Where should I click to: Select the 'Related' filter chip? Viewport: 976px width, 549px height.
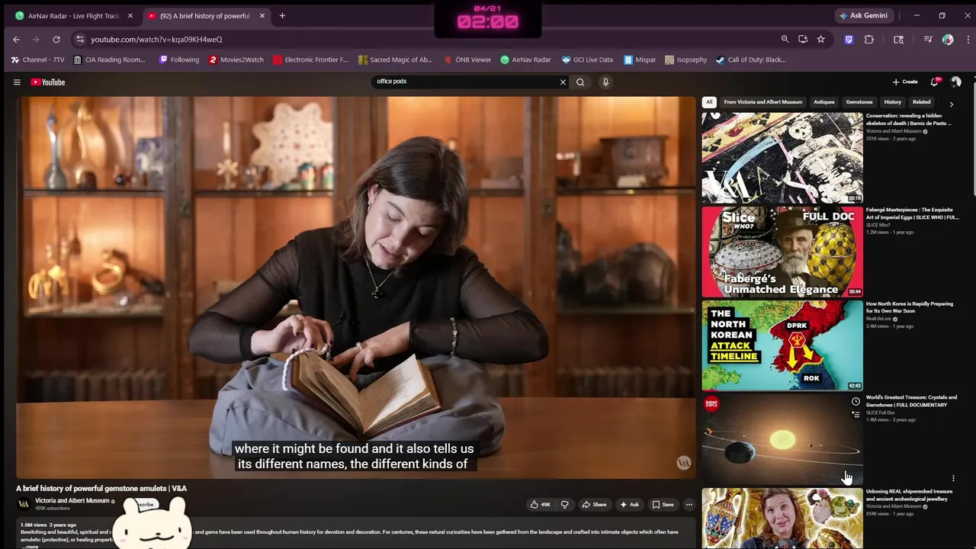pos(921,102)
